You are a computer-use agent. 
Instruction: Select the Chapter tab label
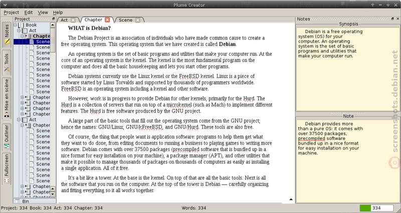93,19
